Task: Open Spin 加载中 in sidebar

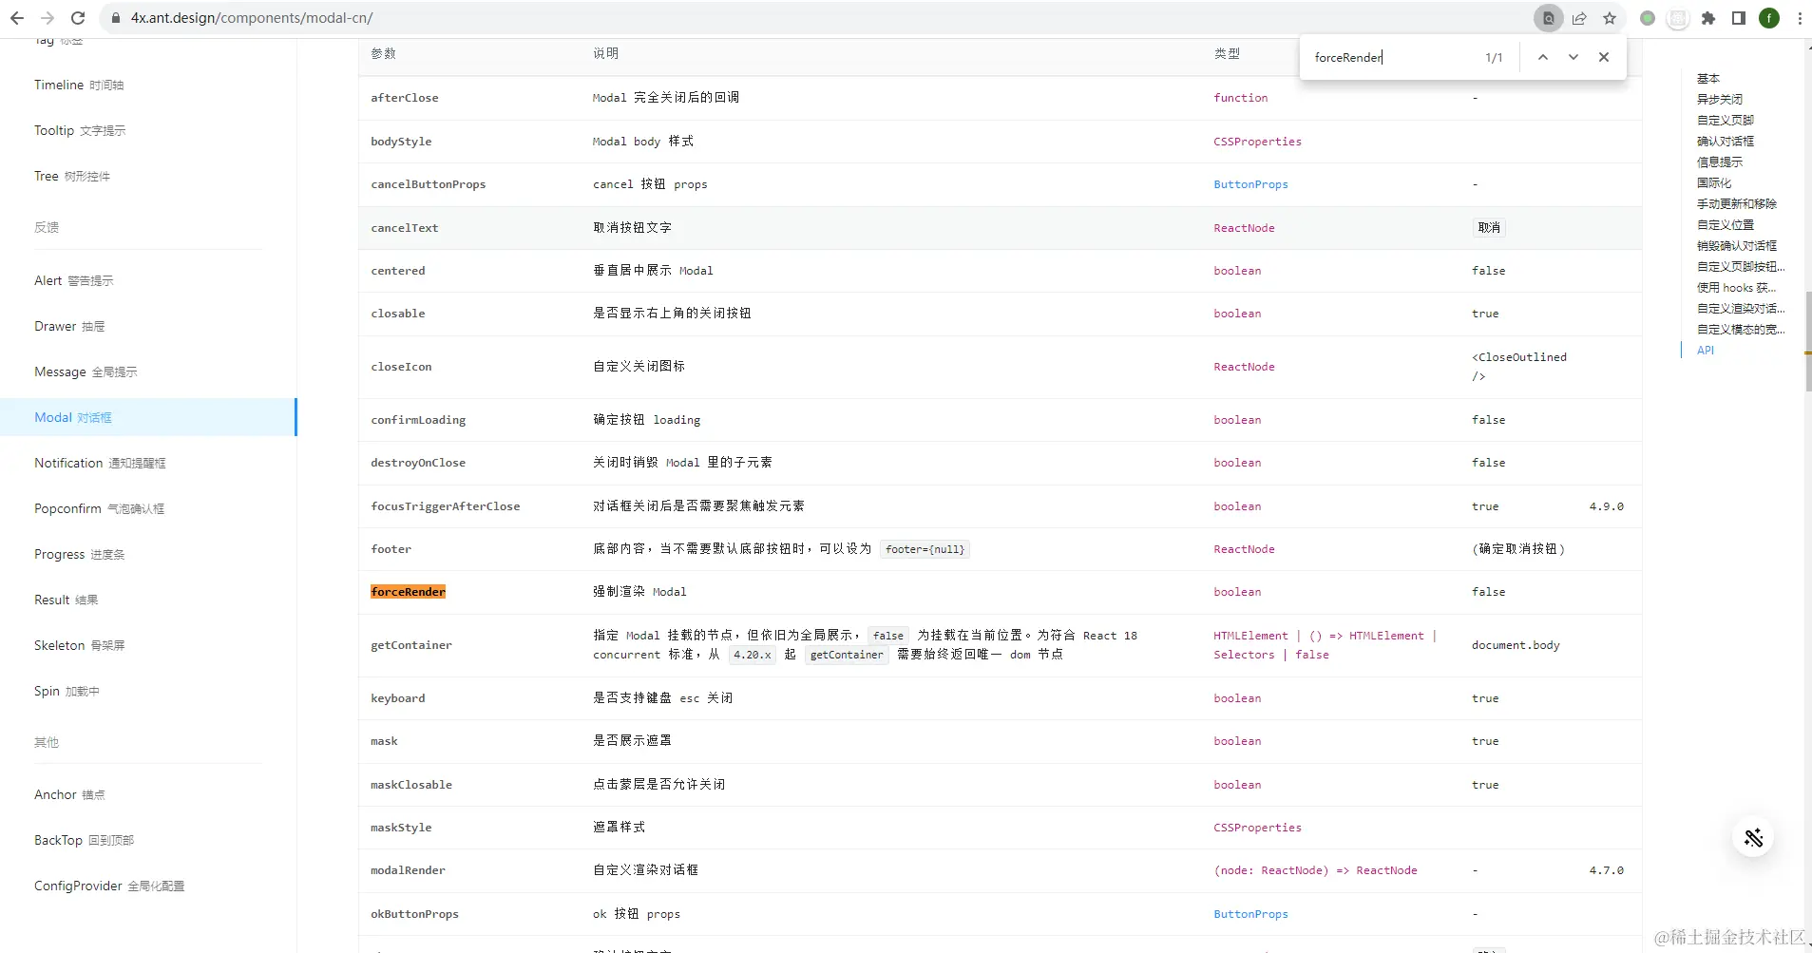Action: click(x=67, y=691)
